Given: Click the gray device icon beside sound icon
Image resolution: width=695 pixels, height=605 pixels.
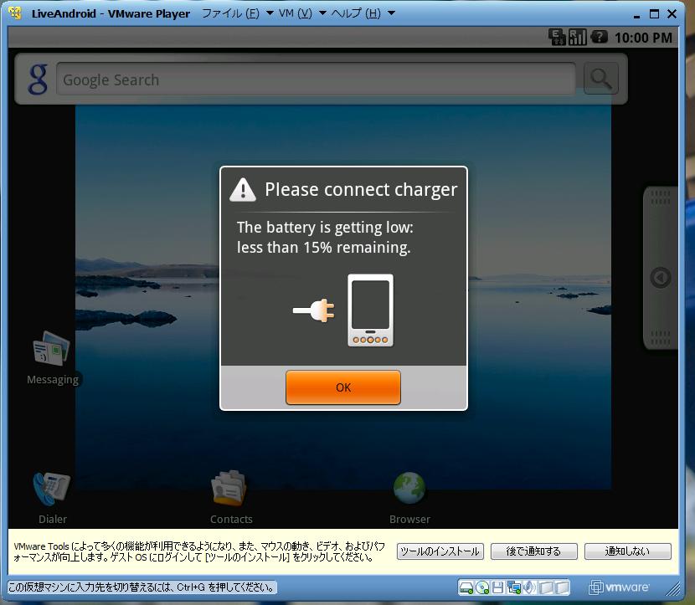Looking at the screenshot, I should [x=546, y=587].
